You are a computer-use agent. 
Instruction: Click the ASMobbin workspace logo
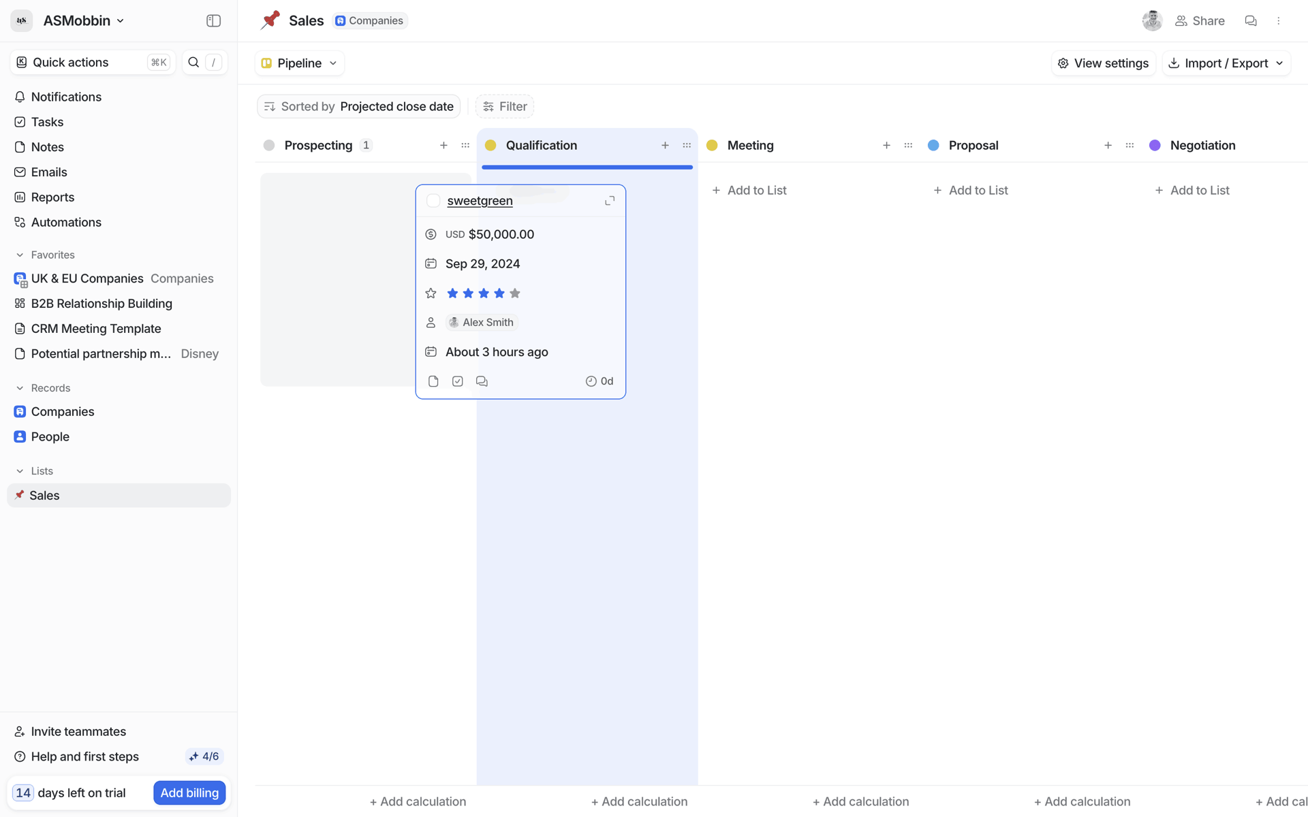(22, 20)
